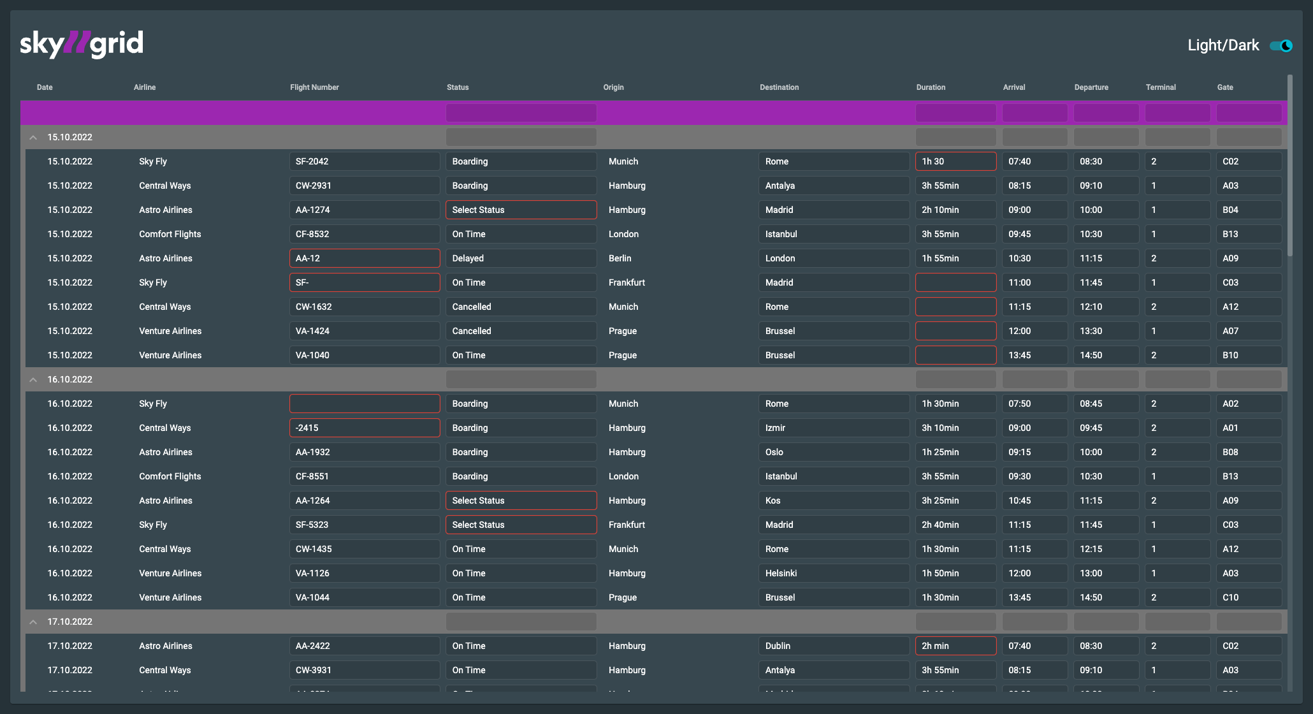1313x714 pixels.
Task: Select the -2415 flight number field
Action: click(364, 427)
